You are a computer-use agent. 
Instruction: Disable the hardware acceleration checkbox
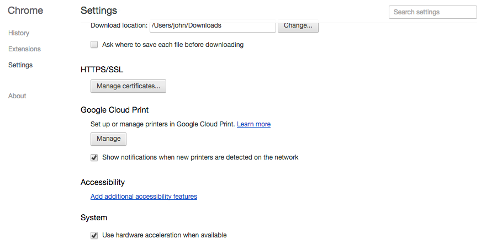click(x=94, y=235)
